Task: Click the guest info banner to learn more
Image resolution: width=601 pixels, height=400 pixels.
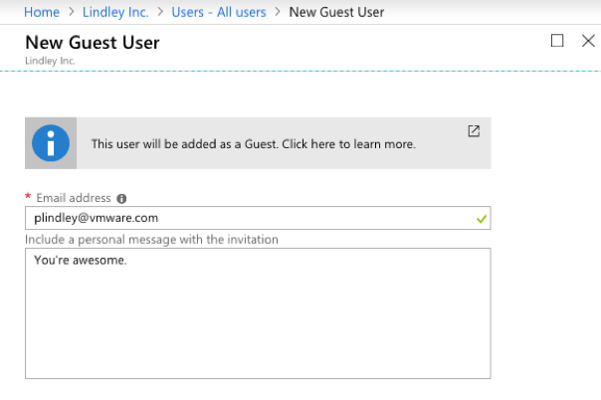Action: click(x=253, y=144)
